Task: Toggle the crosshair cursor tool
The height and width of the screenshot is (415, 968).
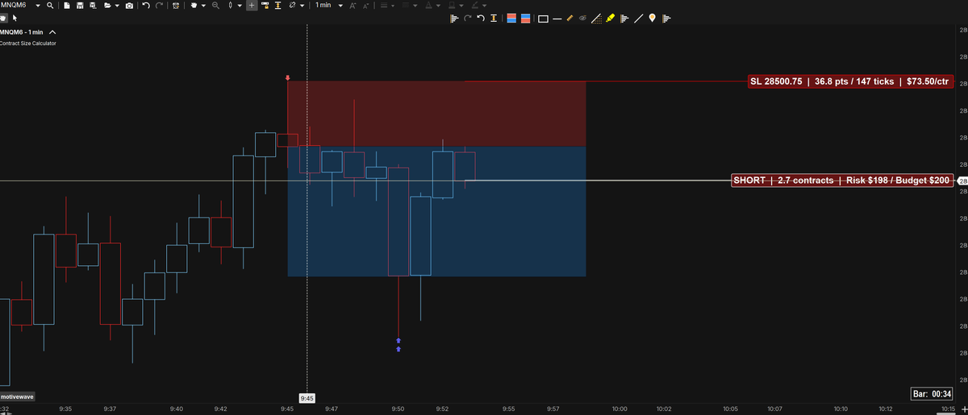Action: [252, 6]
